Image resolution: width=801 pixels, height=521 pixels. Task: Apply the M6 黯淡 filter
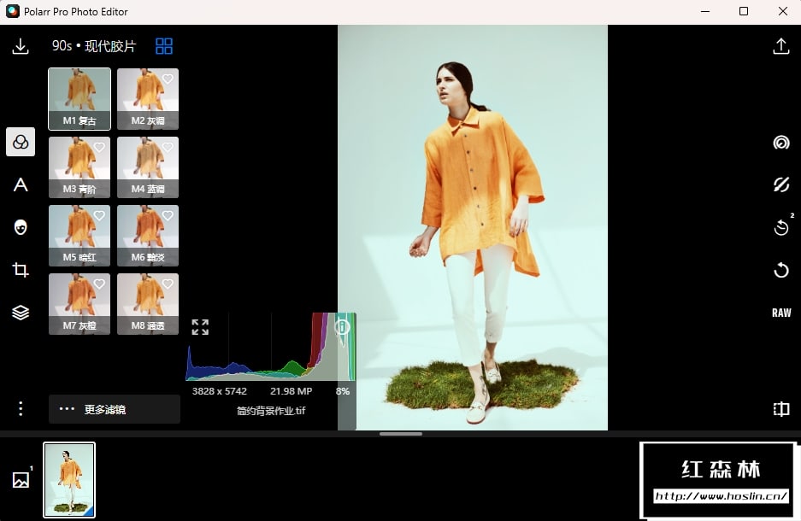tap(148, 236)
